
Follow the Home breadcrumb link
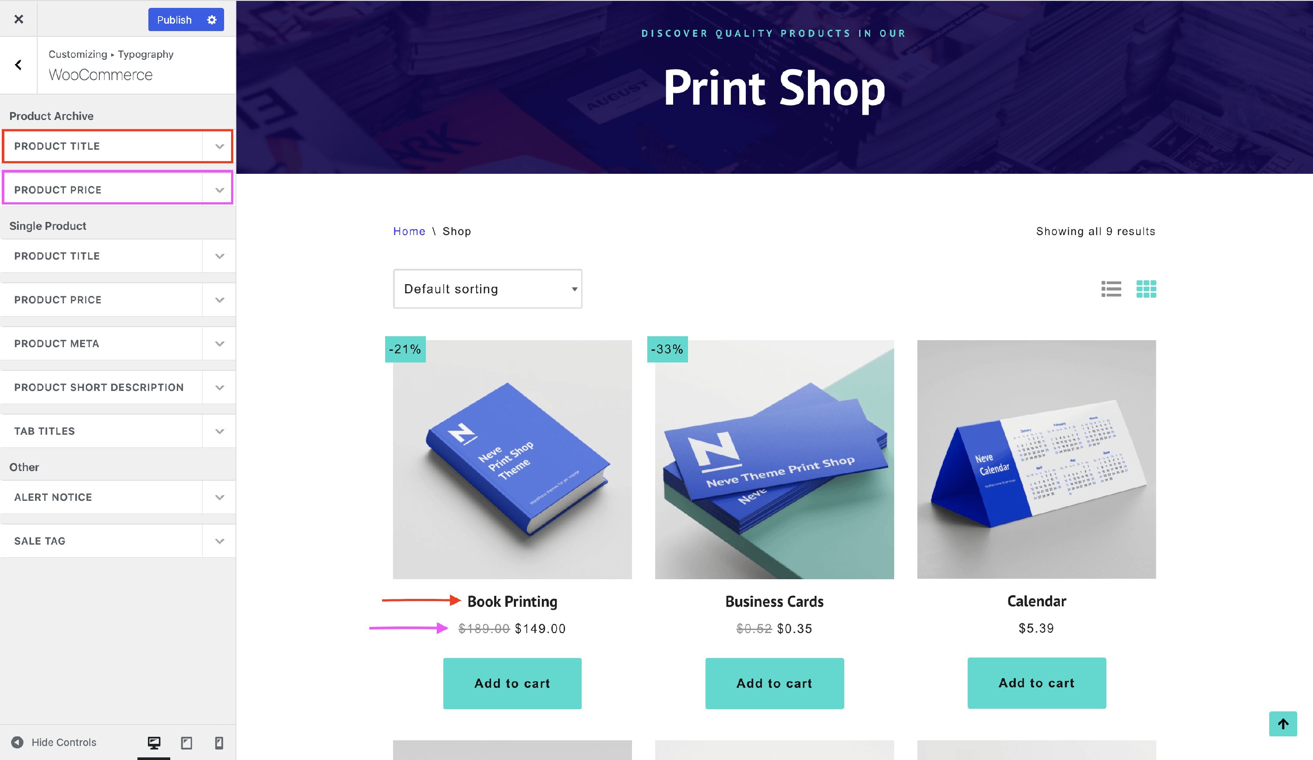[x=409, y=232]
